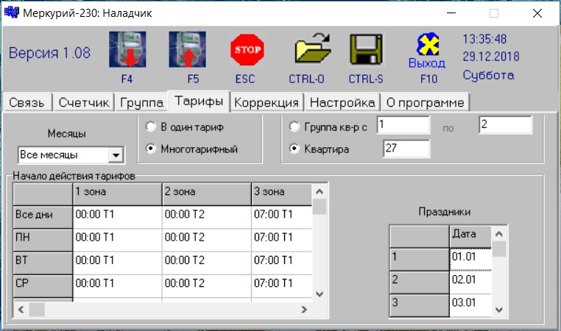Click the 2 зона column header
561x331 pixels.
tap(207, 194)
